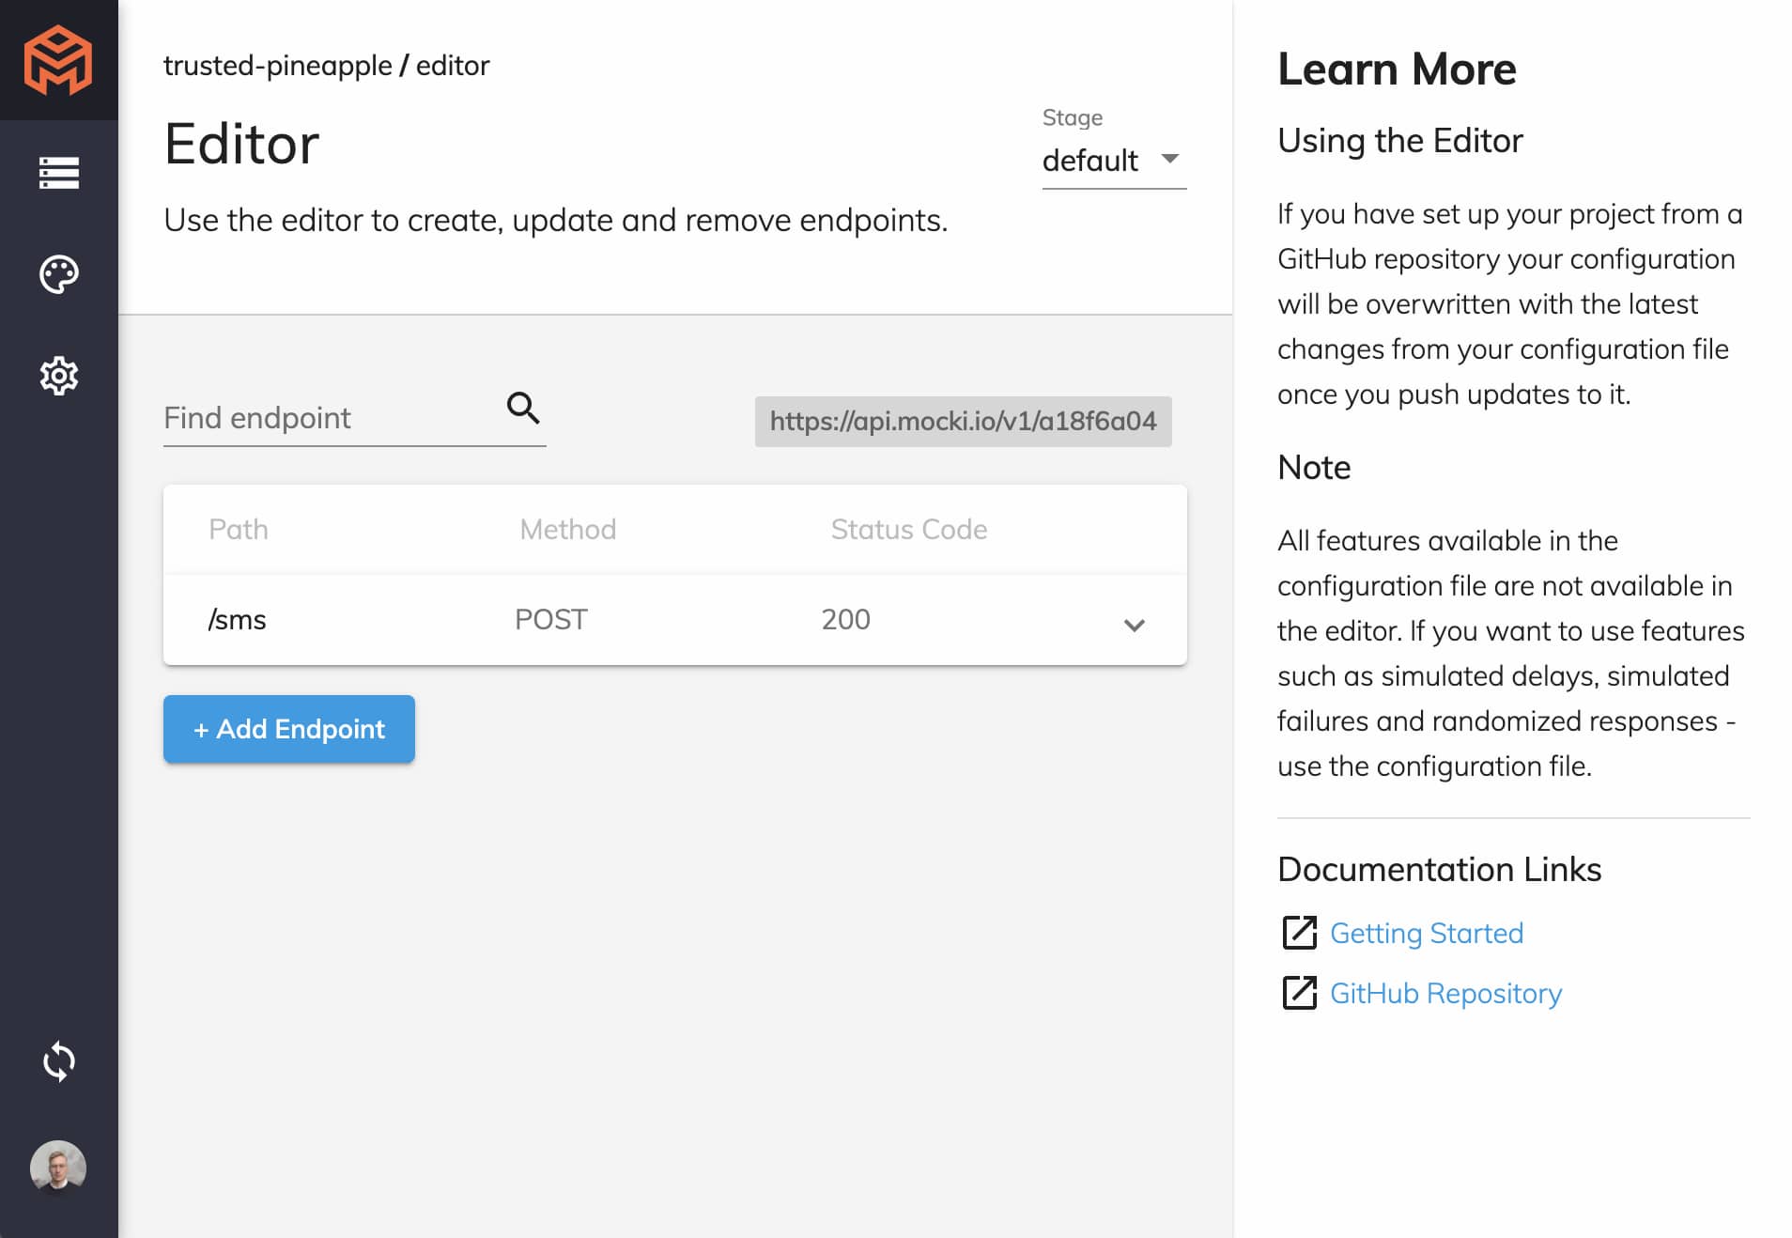Click the Mocki orange logo
Viewport: 1792px width, 1238px height.
coord(58,60)
